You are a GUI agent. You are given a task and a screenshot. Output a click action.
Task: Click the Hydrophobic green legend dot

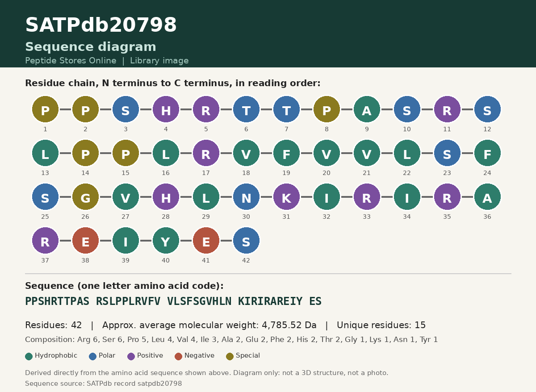(29, 356)
